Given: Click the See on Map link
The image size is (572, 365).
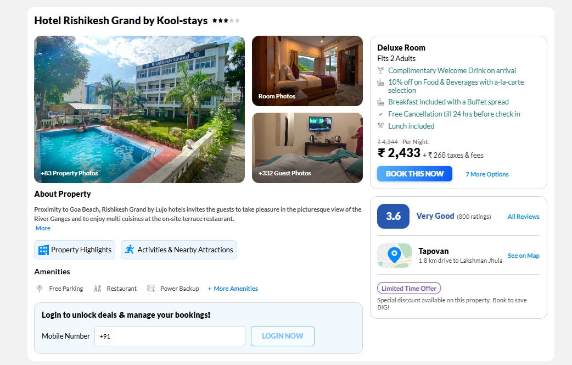Looking at the screenshot, I should 524,256.
